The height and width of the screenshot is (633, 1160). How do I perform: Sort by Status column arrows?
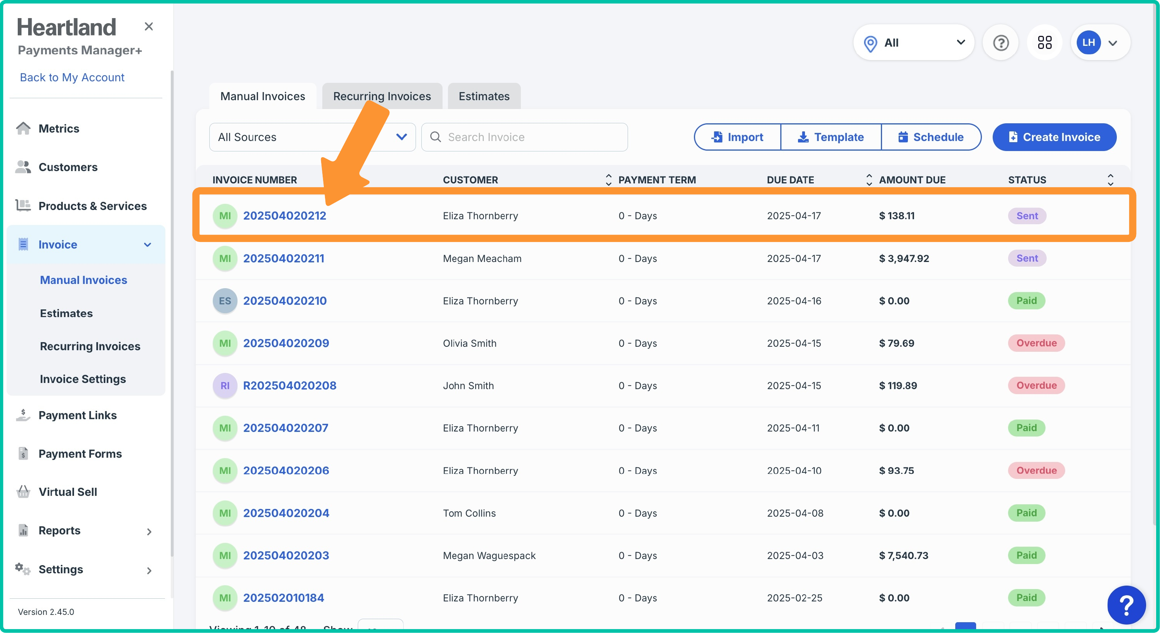click(x=1110, y=180)
